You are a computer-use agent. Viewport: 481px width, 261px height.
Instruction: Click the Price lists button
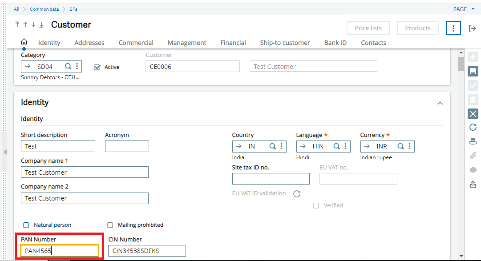click(x=368, y=28)
